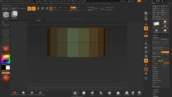This screenshot has width=172, height=97.
Task: Expand the Crease section
Action: 154,70
